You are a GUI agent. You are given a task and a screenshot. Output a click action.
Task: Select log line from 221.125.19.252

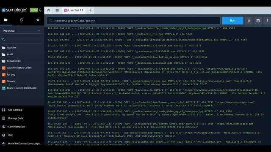click(x=147, y=40)
